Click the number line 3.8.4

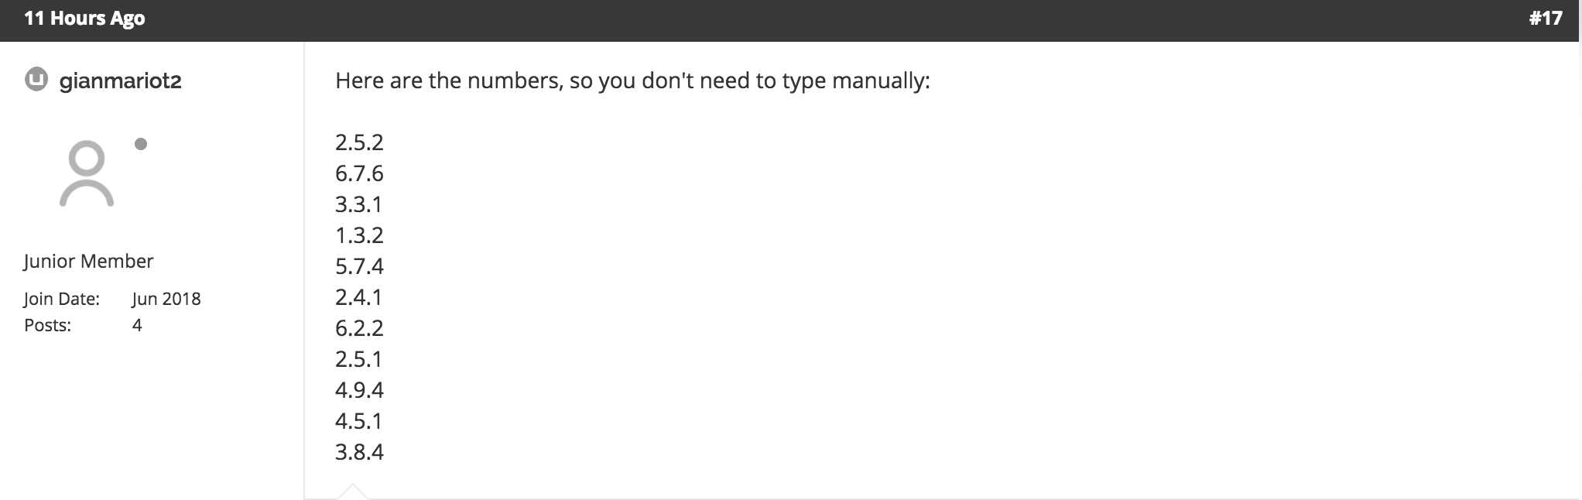359,452
